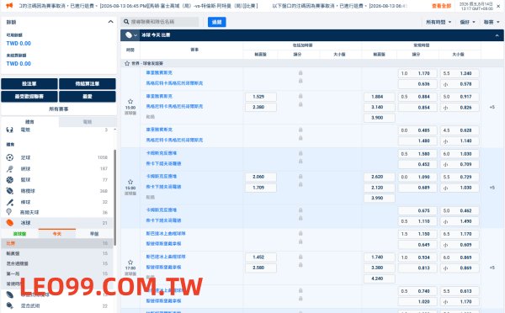Image resolution: width=505 pixels, height=313 pixels.
Task: Favorite the league with its star icon
Action: click(127, 63)
